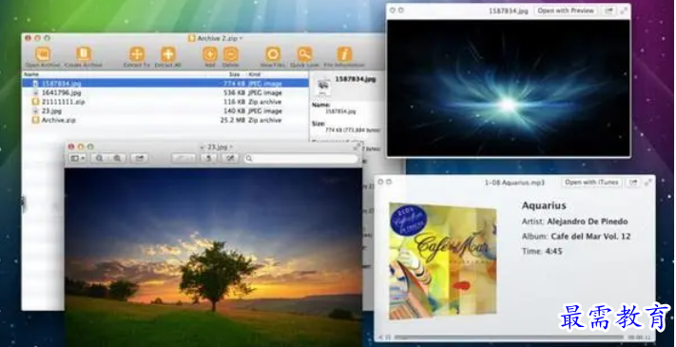Click the starburst image in 1587834.jpg preview
Viewport: 676px width, 347px height.
click(509, 87)
